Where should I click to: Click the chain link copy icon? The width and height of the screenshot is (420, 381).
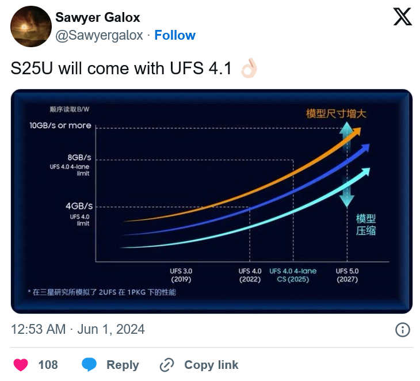(167, 365)
